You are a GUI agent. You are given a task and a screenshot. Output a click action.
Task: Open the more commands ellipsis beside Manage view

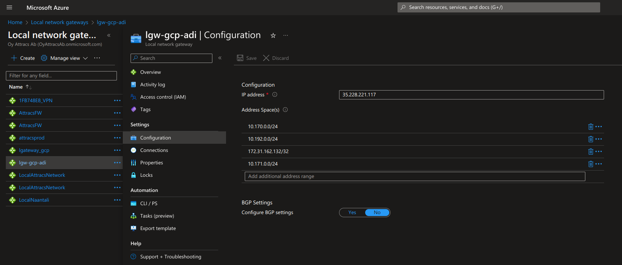[97, 58]
